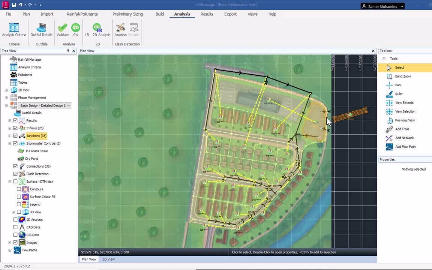The height and width of the screenshot is (270, 432).
Task: Run Validate in the Analysis group
Action: point(63,30)
